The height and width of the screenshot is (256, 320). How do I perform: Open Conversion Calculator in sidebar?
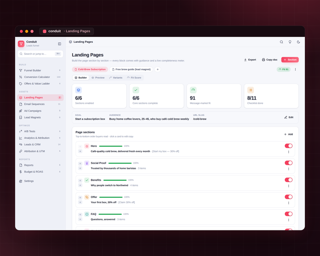coord(40,77)
